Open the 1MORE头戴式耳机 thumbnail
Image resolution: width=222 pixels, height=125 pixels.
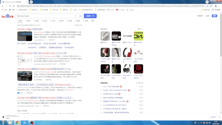click(x=105, y=52)
